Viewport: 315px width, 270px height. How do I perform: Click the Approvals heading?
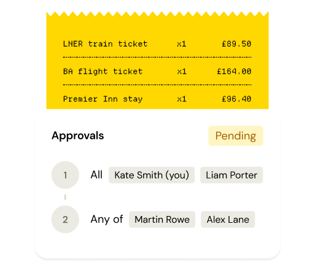[78, 136]
